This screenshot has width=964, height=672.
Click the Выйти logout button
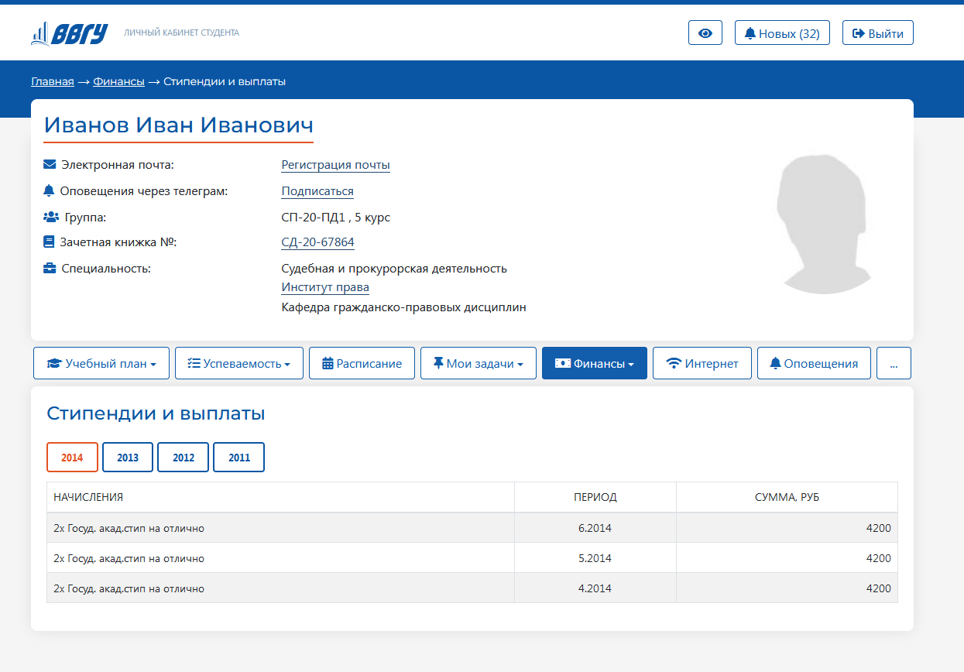point(877,33)
